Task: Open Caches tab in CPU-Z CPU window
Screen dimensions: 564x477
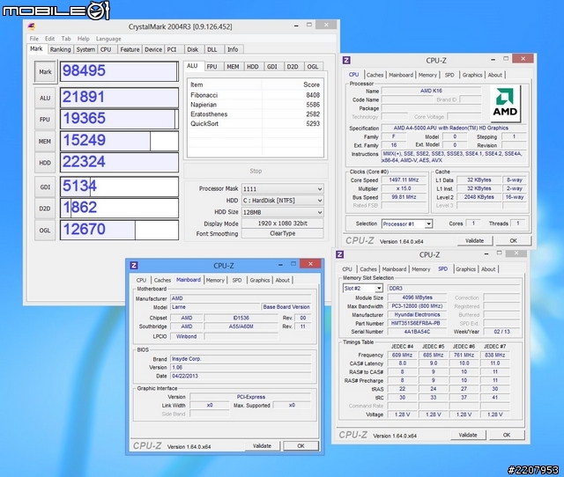Action: point(375,75)
